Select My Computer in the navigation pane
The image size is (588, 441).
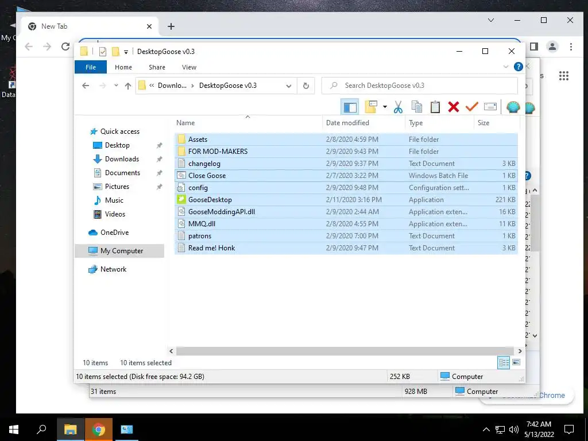coord(119,251)
